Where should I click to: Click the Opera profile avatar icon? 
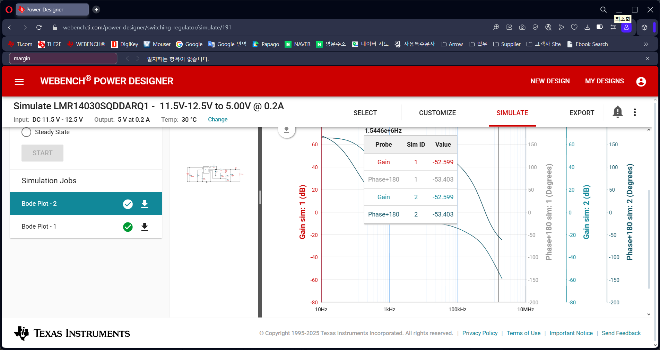[626, 27]
